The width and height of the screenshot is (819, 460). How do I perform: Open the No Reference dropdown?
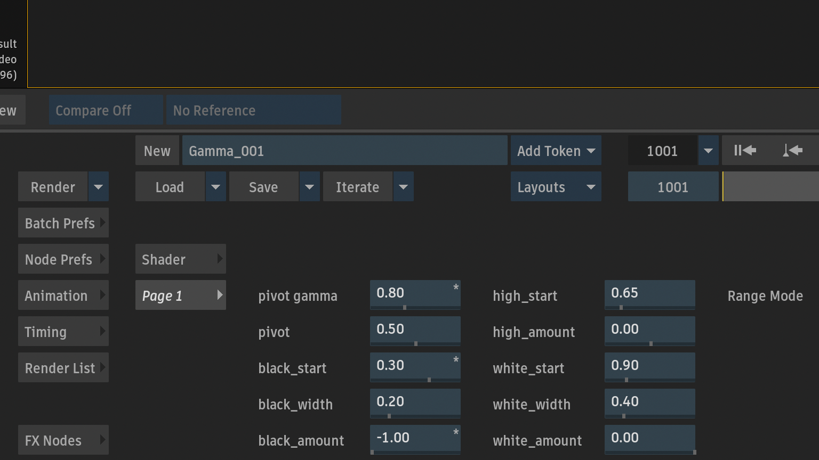point(254,110)
